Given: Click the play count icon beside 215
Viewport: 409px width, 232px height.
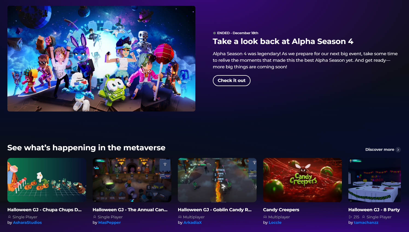Looking at the screenshot, I should point(350,217).
